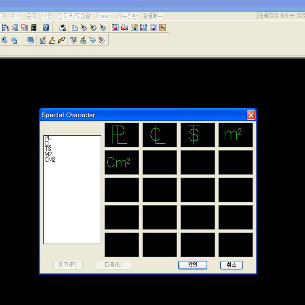
Task: Open the 메뉴전환 menu
Action: pyautogui.click(x=127, y=16)
